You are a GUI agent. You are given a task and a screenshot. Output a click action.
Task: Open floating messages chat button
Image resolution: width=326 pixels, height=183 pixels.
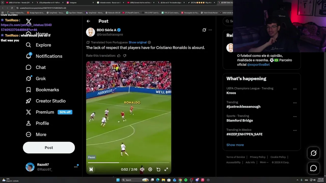pos(314,168)
